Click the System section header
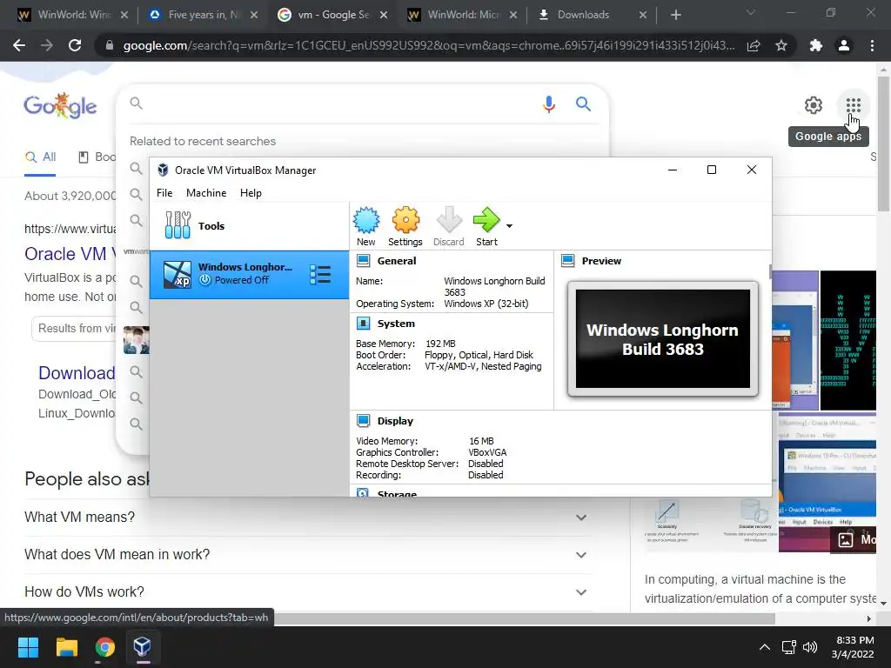 (396, 324)
